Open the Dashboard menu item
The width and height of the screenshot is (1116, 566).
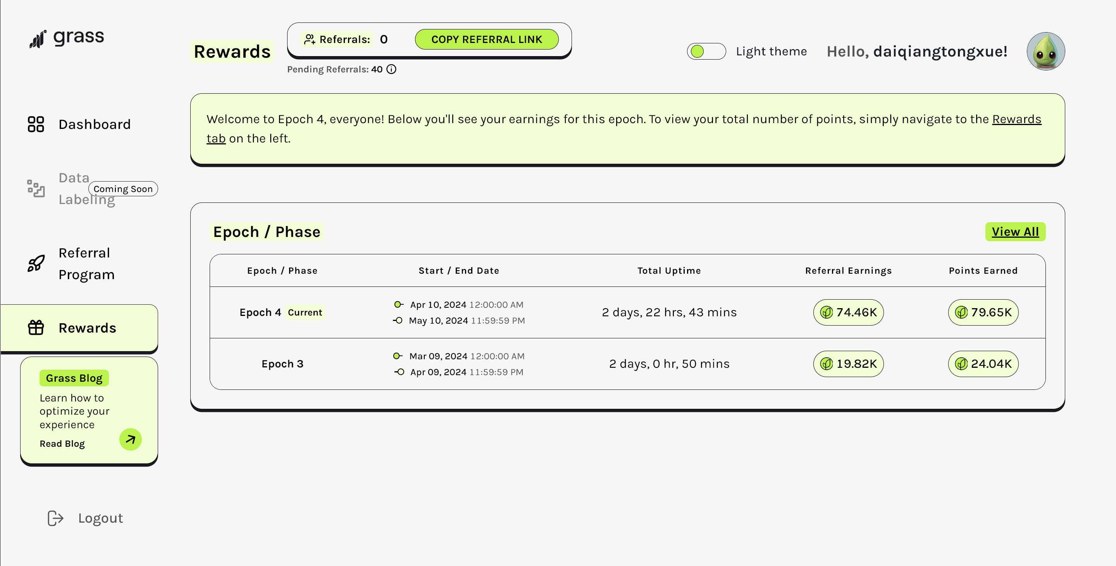(x=95, y=124)
